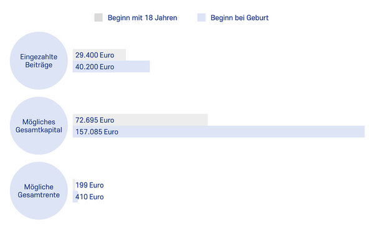Click the '40.200 Euro' text label
The image size is (374, 233).
click(x=95, y=67)
